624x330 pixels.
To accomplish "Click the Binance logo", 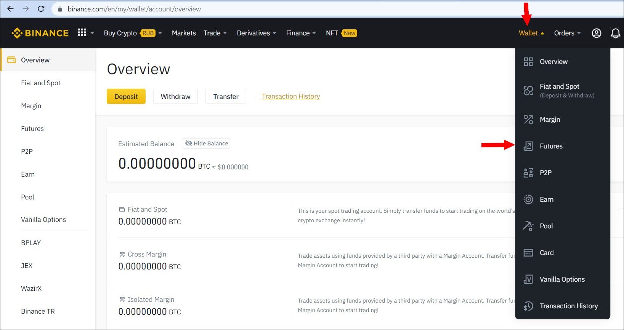I will [40, 33].
